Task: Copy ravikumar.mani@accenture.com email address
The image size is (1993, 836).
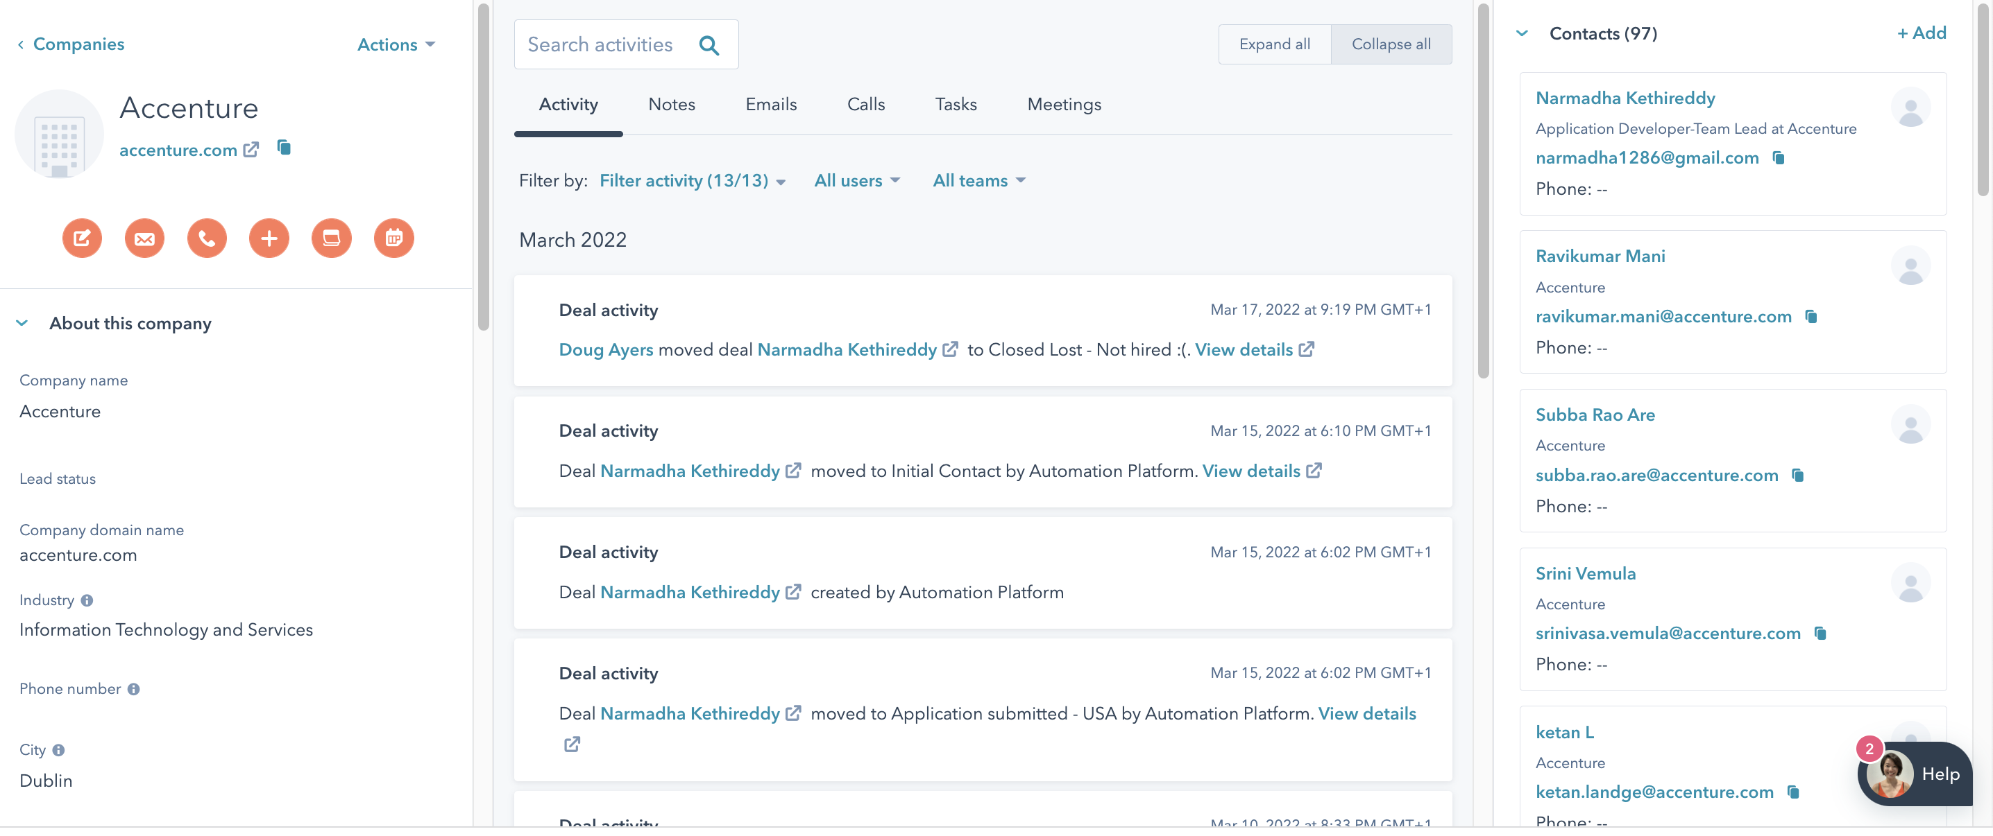Action: (1811, 317)
